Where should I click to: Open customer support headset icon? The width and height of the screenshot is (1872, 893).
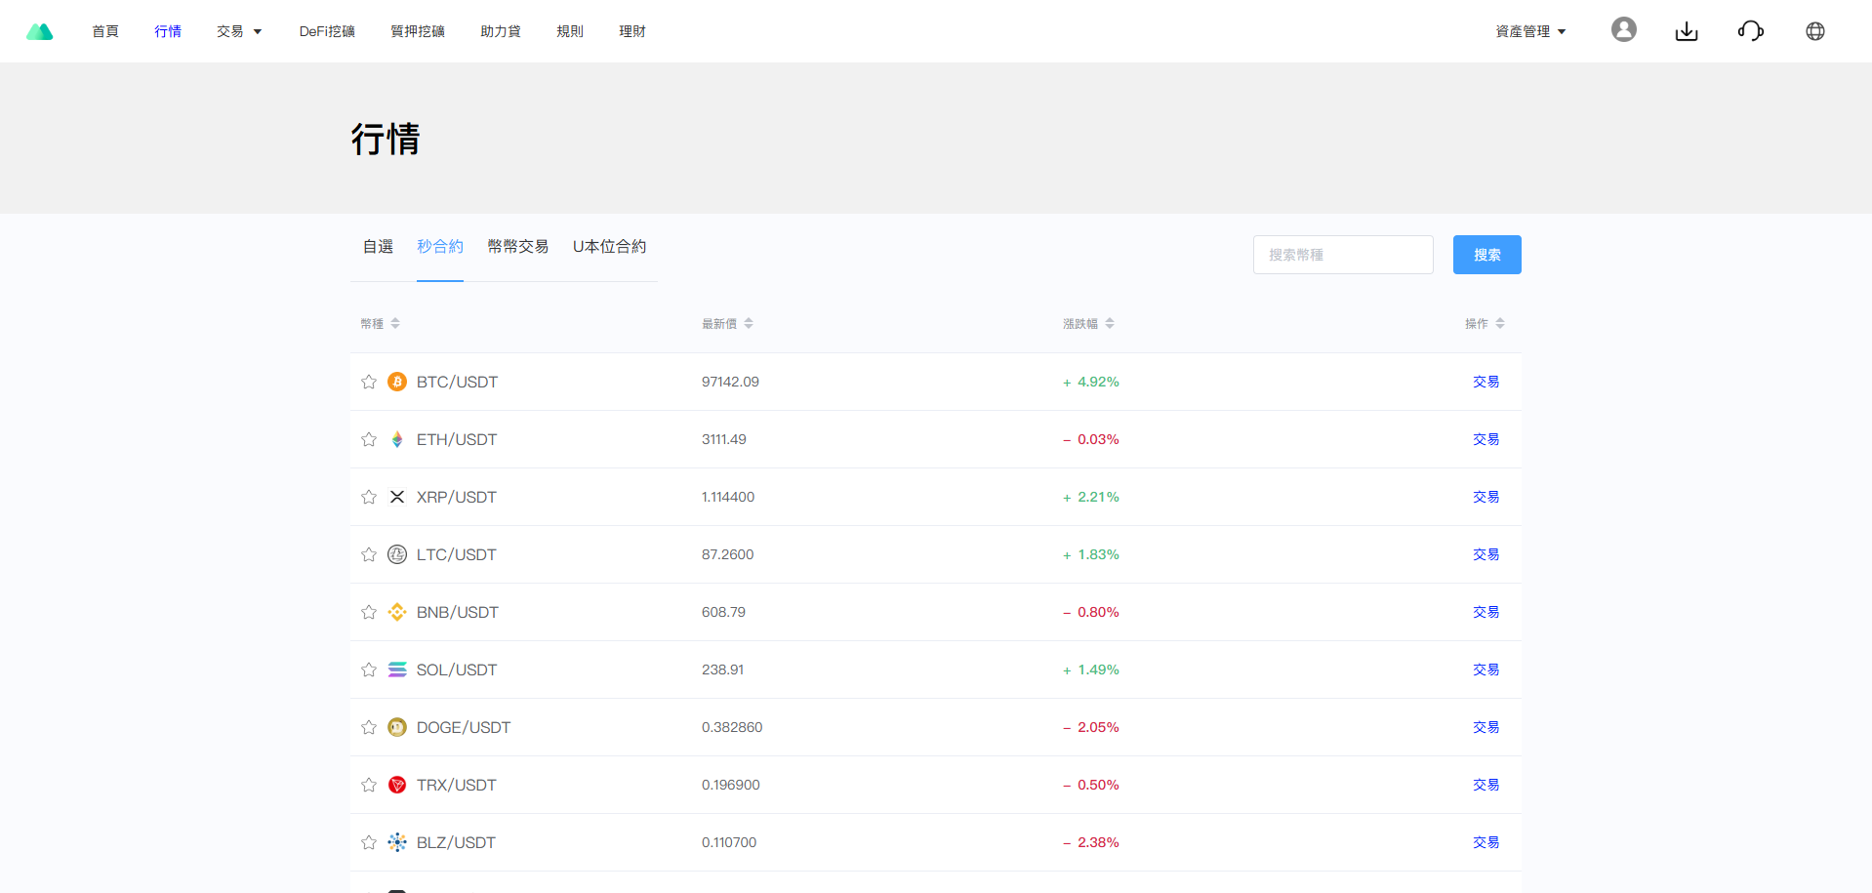pos(1750,31)
